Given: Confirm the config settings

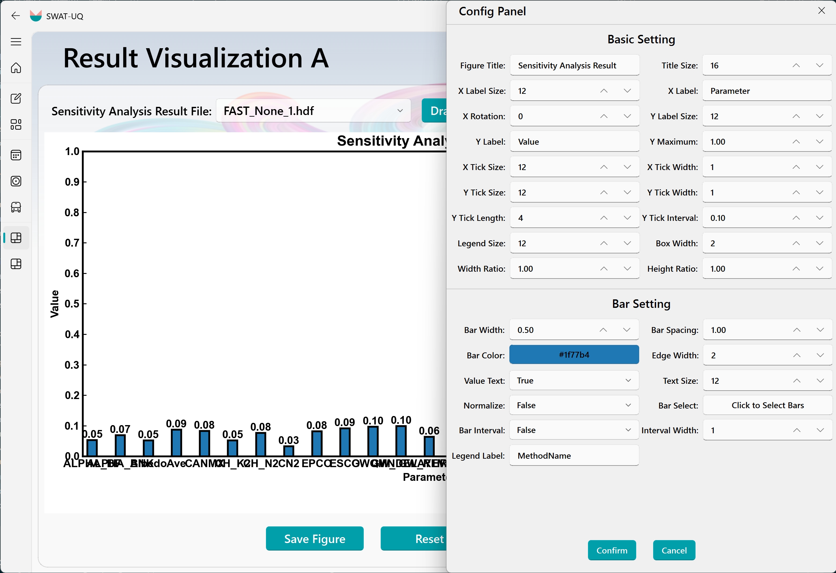Looking at the screenshot, I should (x=611, y=550).
